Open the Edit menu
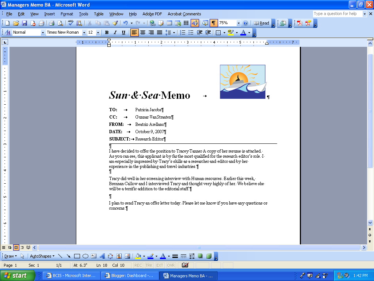Viewport: 374px width, 281px height. [21, 14]
